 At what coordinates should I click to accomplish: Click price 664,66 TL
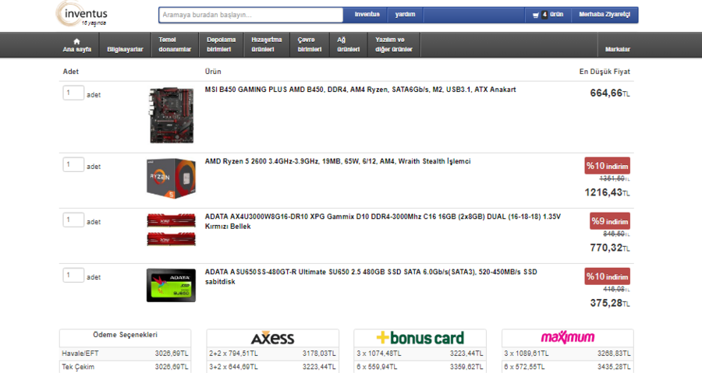(x=610, y=93)
